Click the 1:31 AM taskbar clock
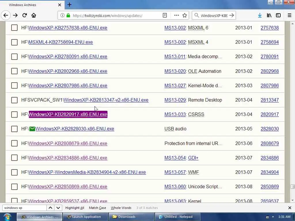The image size is (295, 221). tap(284, 217)
